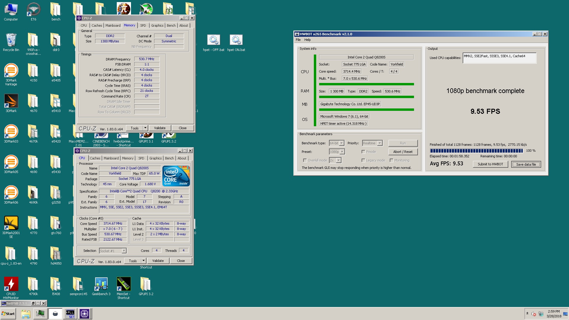
Task: Open the Recycle Bin icon
Action: tap(11, 42)
